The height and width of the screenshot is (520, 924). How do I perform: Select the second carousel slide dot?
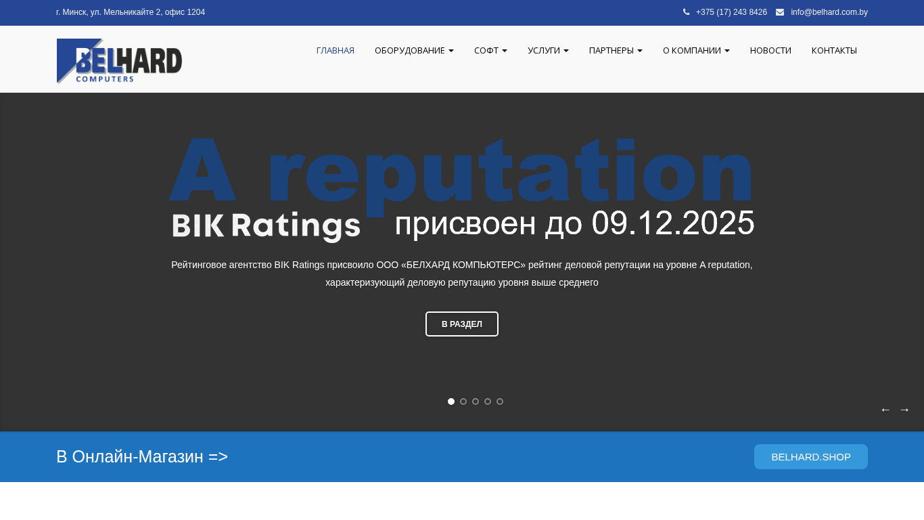point(463,402)
